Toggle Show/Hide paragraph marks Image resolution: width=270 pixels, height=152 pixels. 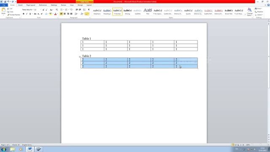pyautogui.click(x=89, y=10)
